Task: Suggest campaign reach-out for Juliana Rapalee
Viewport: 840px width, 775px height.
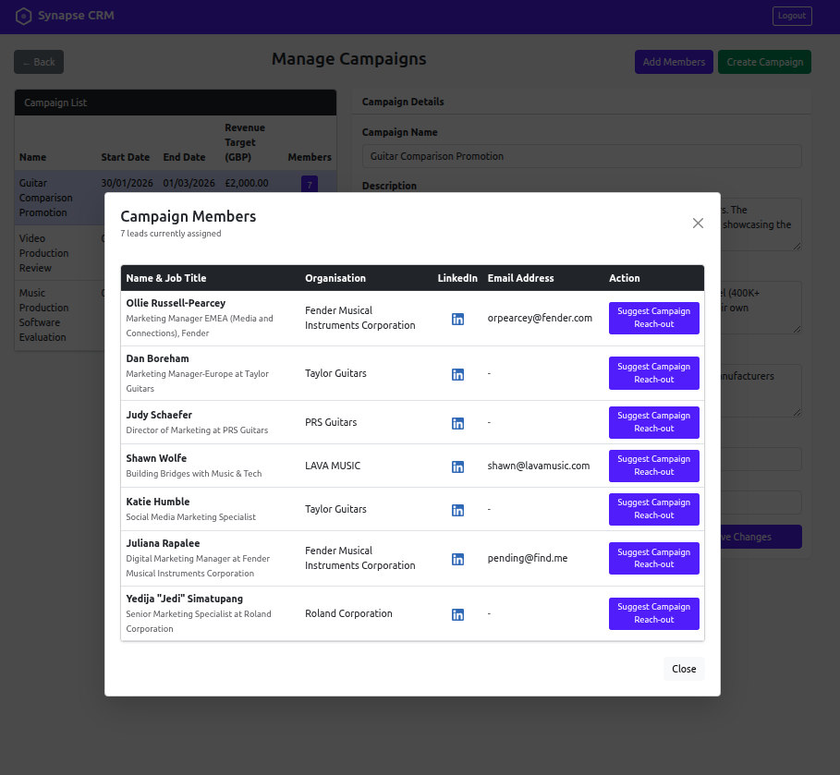Action: (x=653, y=558)
